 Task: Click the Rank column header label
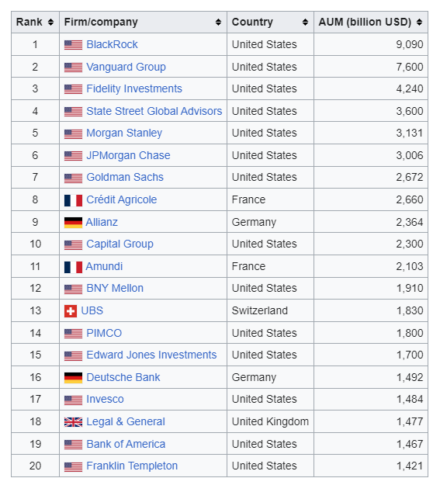point(29,23)
